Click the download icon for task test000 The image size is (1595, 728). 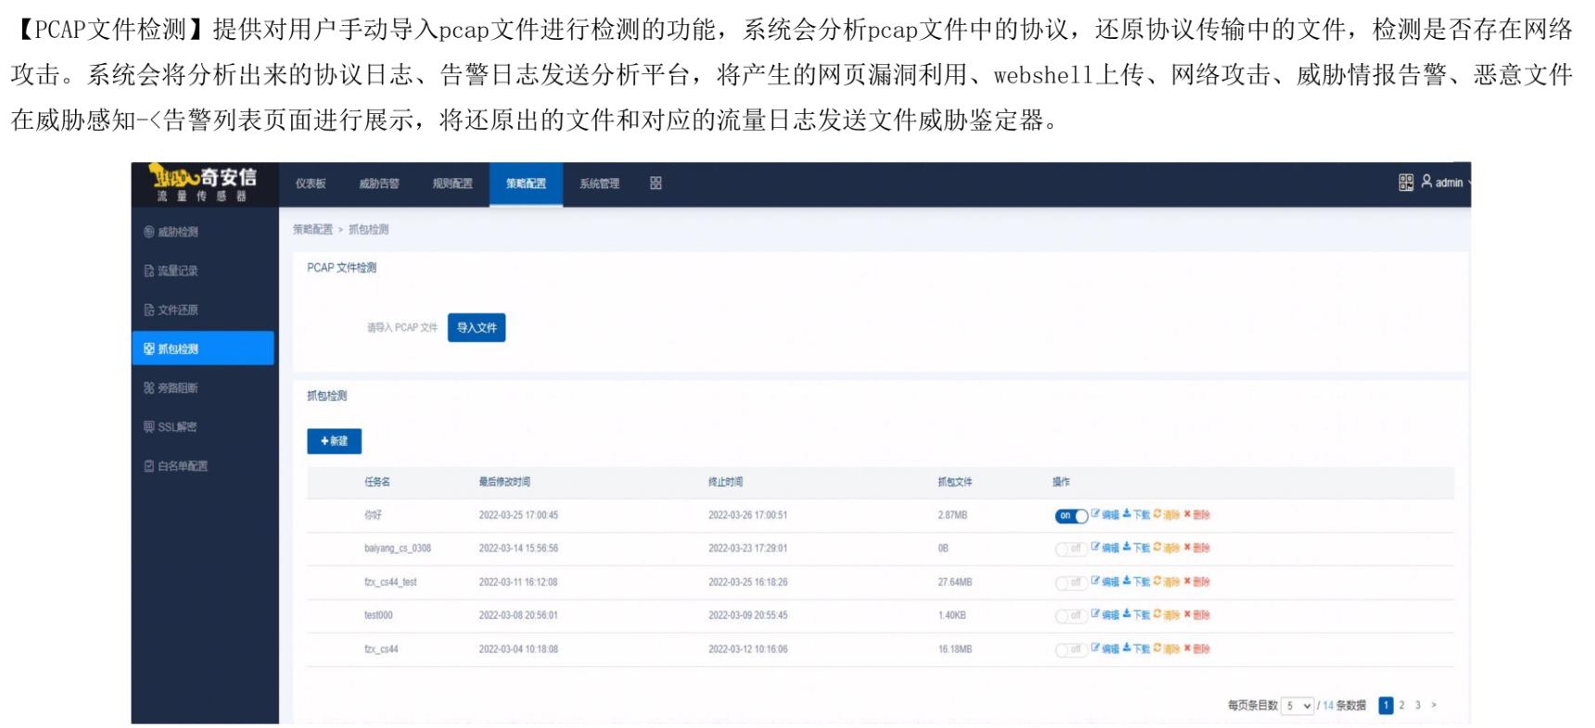point(1127,614)
